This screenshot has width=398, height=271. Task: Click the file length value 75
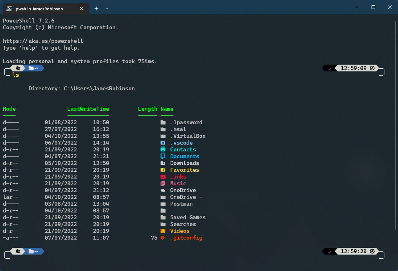(154, 238)
